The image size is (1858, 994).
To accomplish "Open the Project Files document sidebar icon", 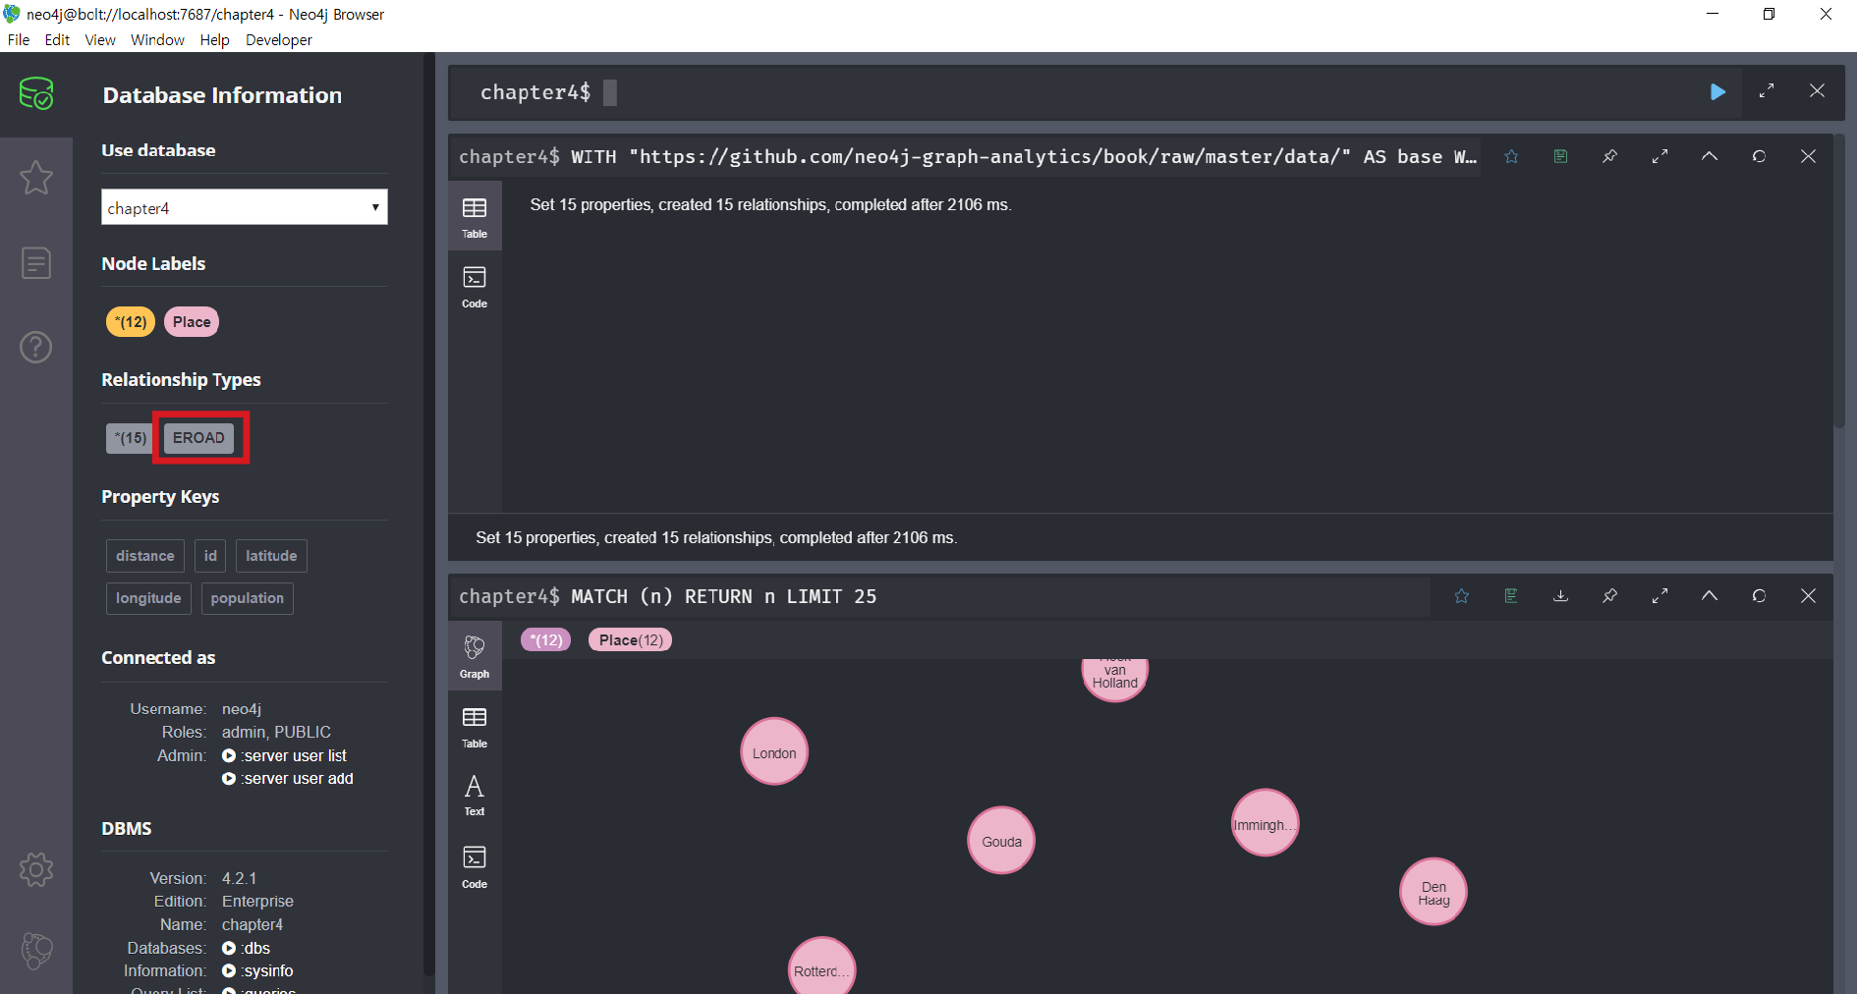I will pos(36,262).
